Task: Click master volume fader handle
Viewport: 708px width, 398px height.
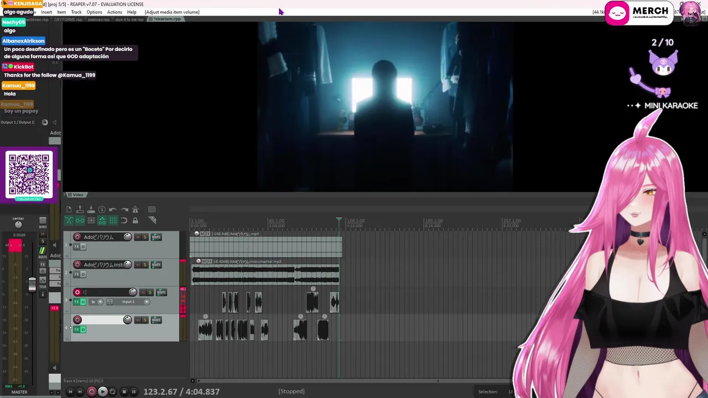Action: click(32, 284)
